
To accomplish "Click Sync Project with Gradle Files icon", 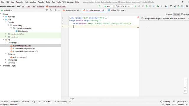I will click(x=175, y=6).
